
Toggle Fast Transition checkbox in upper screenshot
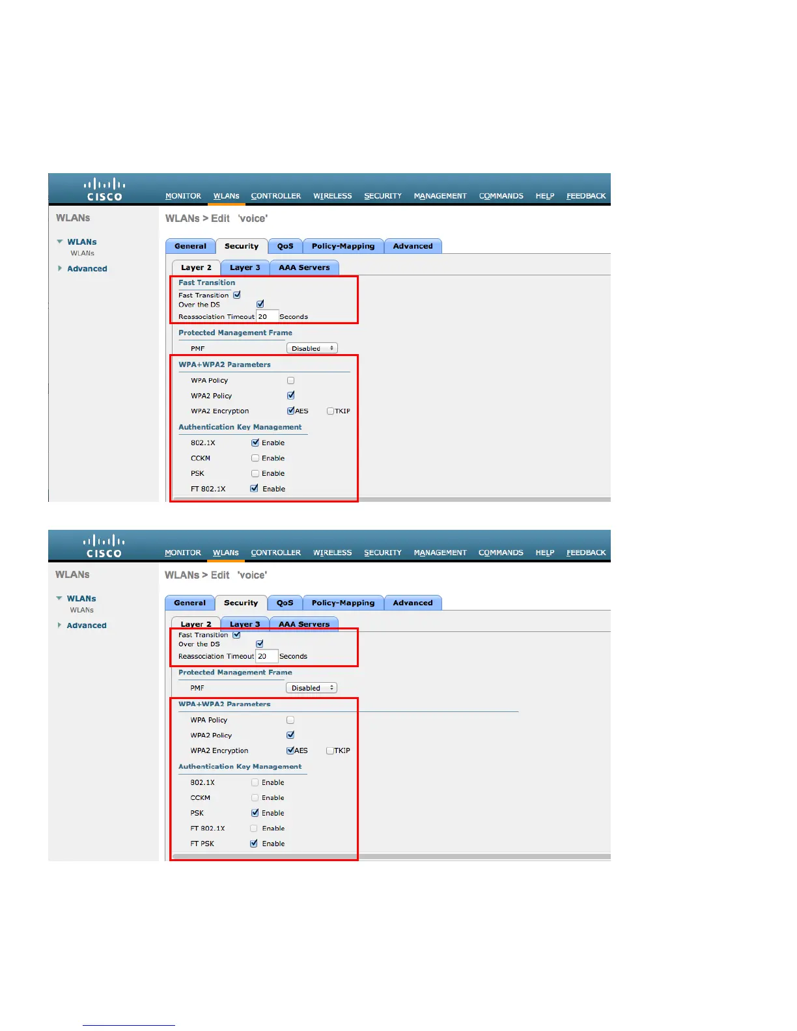[x=237, y=295]
